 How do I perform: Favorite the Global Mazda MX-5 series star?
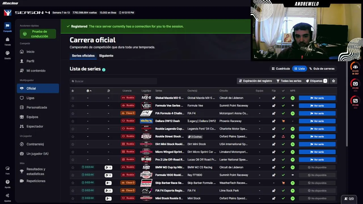[73, 98]
